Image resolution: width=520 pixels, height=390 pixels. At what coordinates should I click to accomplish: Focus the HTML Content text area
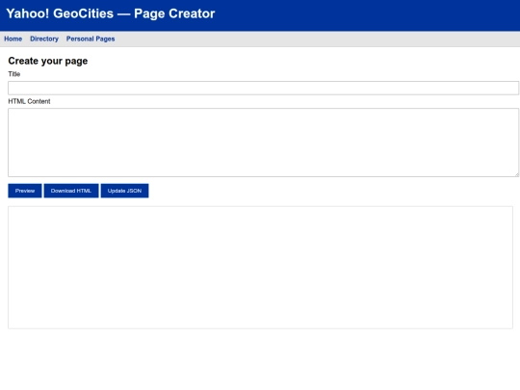coord(263,143)
